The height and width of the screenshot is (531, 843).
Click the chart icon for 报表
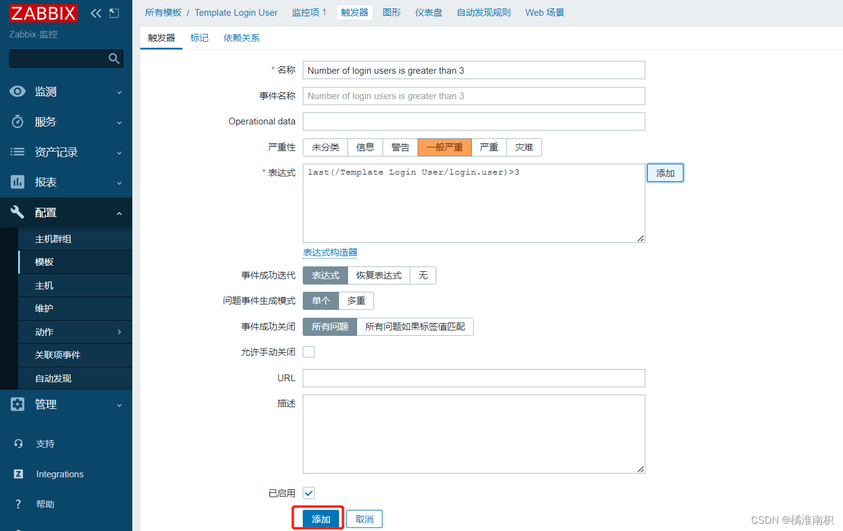click(18, 182)
